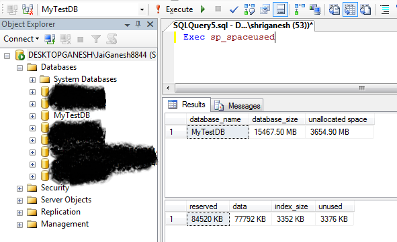Select the 3352 KB cell
The width and height of the screenshot is (397, 242).
[x=294, y=219]
